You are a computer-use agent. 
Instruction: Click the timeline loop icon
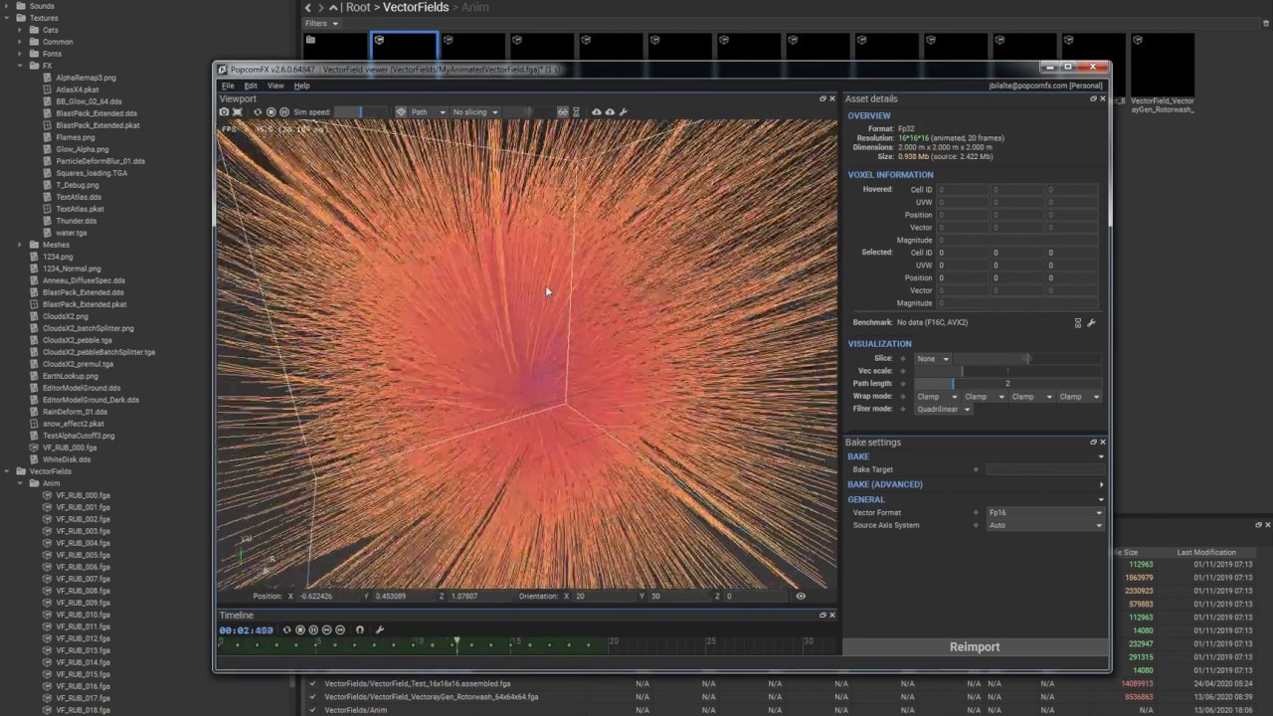pos(286,629)
